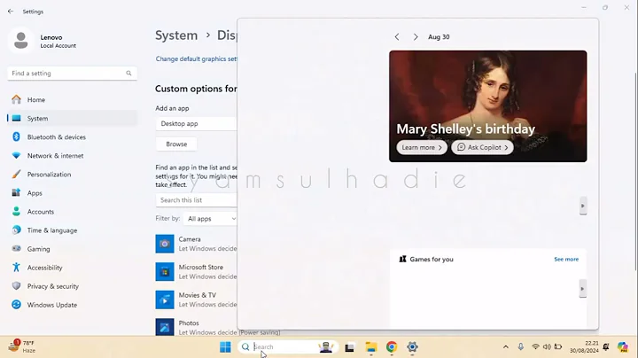Show hidden system tray icons
Viewport: 638px width, 358px height.
tap(506, 347)
